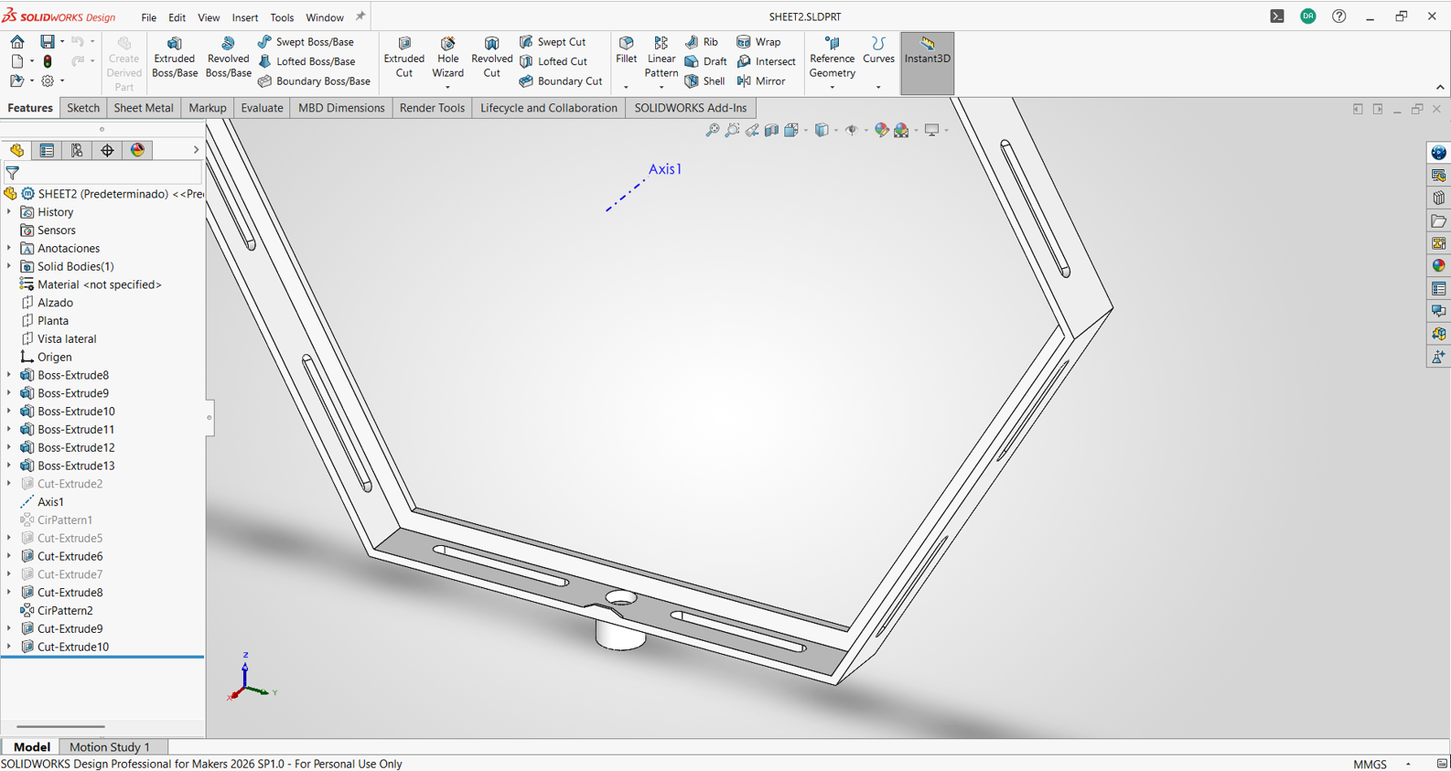
Task: Start a Linear Pattern
Action: pyautogui.click(x=661, y=58)
